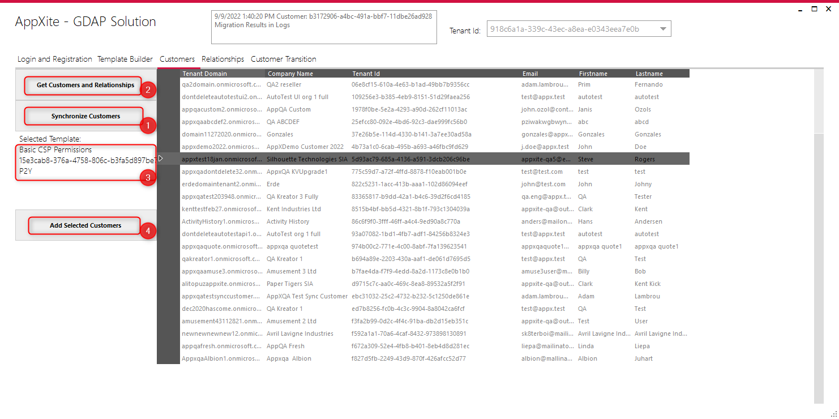This screenshot has width=839, height=419.
Task: Go to the Relationships tab
Action: 222,59
